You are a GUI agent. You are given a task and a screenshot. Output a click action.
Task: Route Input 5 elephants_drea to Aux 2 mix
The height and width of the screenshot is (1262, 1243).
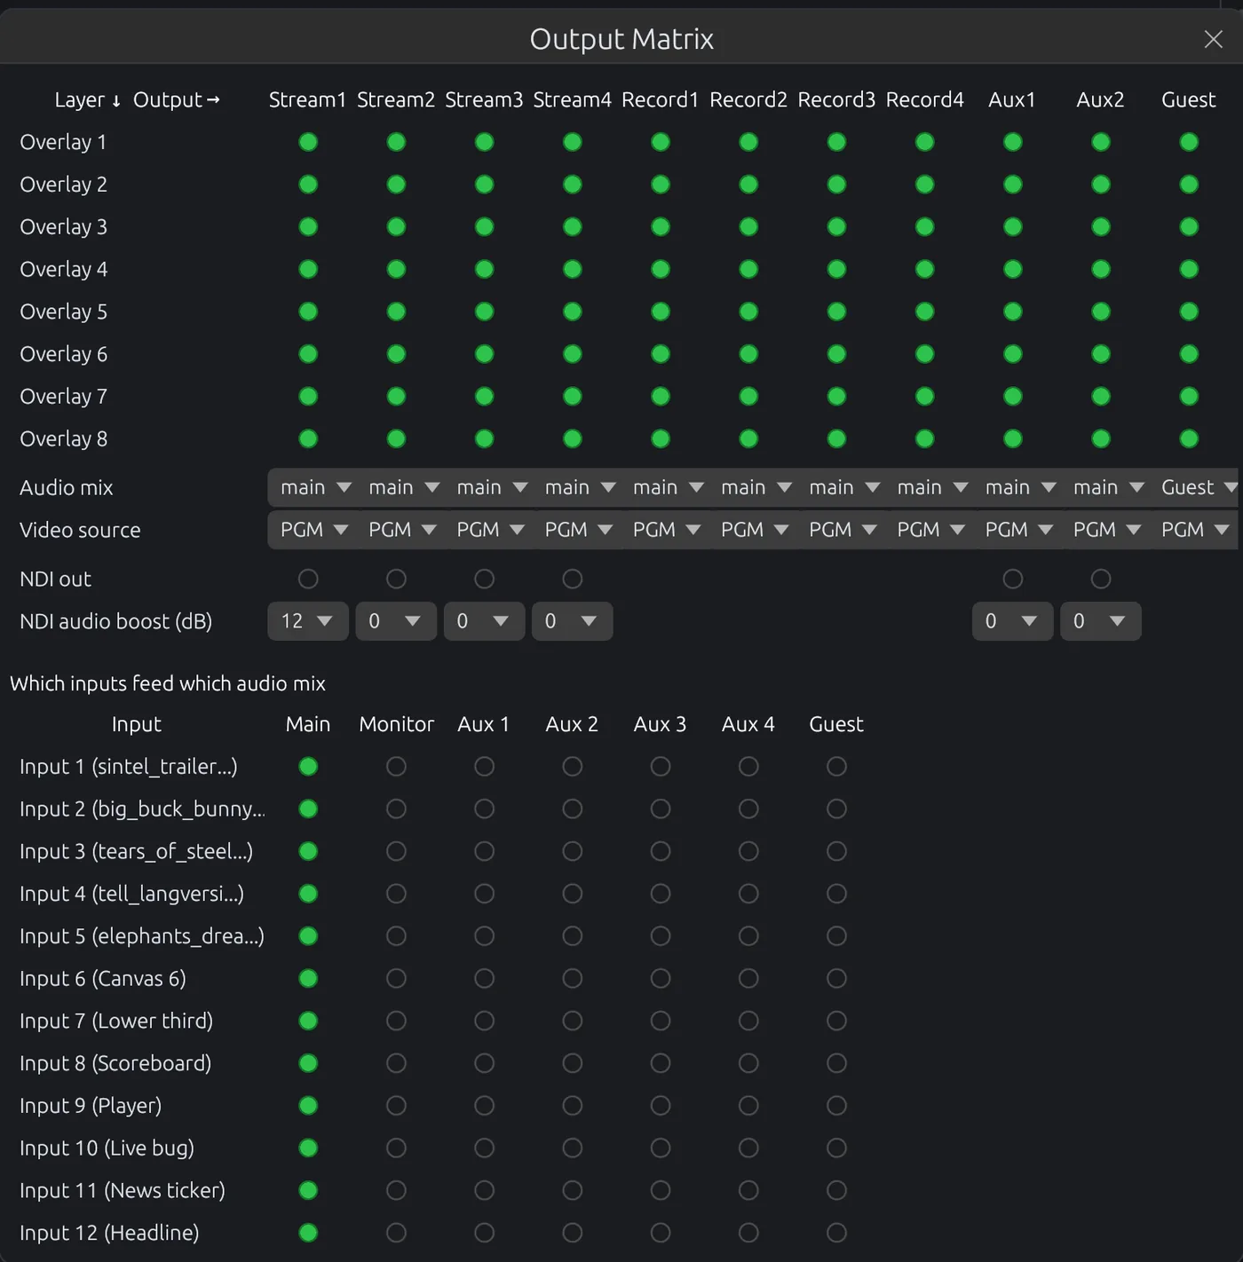pyautogui.click(x=573, y=935)
